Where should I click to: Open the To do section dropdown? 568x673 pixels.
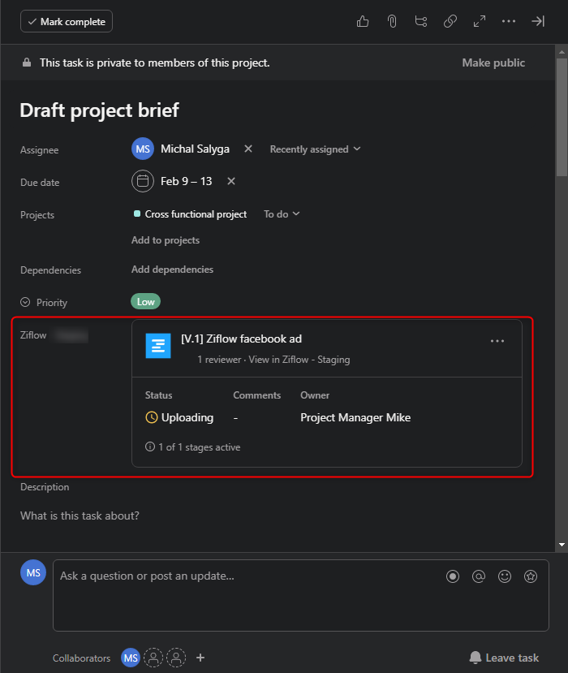point(282,214)
